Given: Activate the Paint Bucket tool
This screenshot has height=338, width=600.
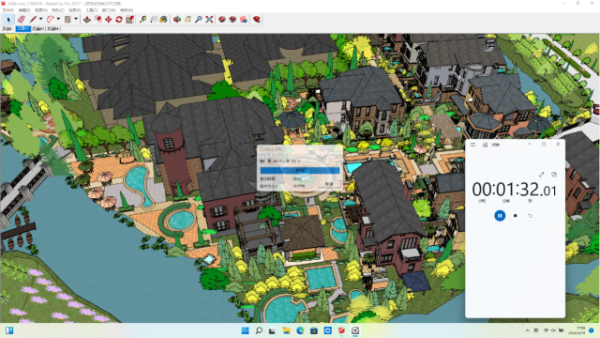Looking at the screenshot, I should tap(164, 19).
